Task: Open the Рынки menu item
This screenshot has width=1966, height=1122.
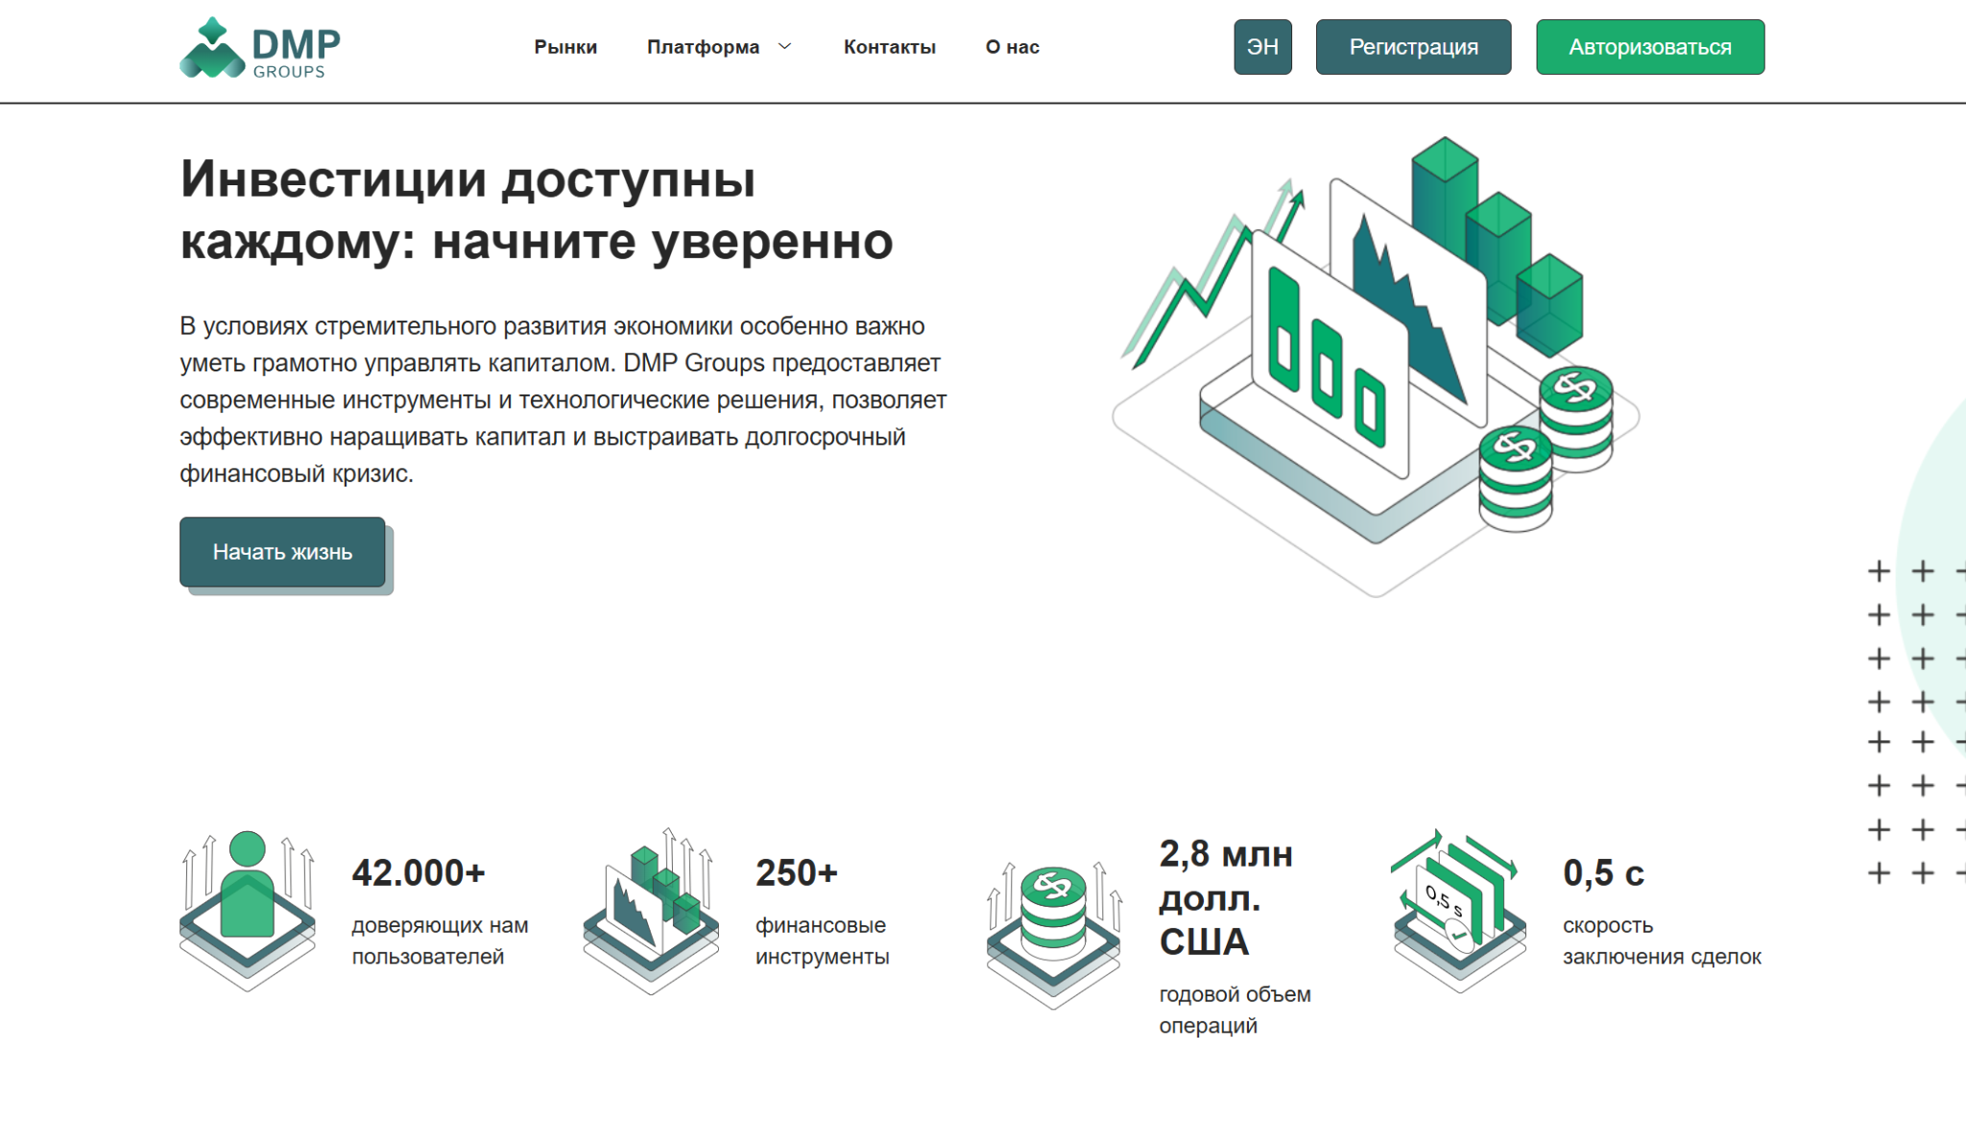Action: [565, 47]
